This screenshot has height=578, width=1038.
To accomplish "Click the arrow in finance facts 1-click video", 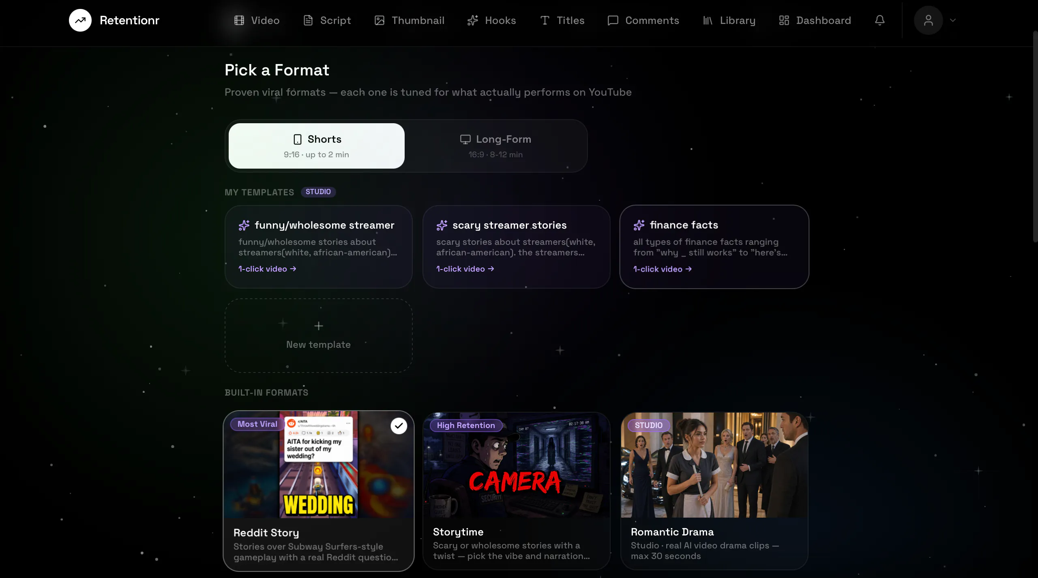I will pyautogui.click(x=688, y=269).
